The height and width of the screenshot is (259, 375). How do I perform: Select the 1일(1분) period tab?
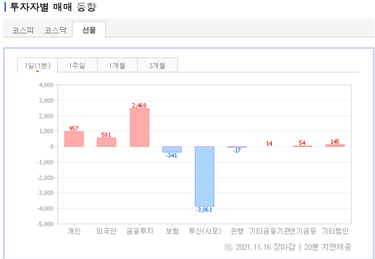(x=37, y=65)
